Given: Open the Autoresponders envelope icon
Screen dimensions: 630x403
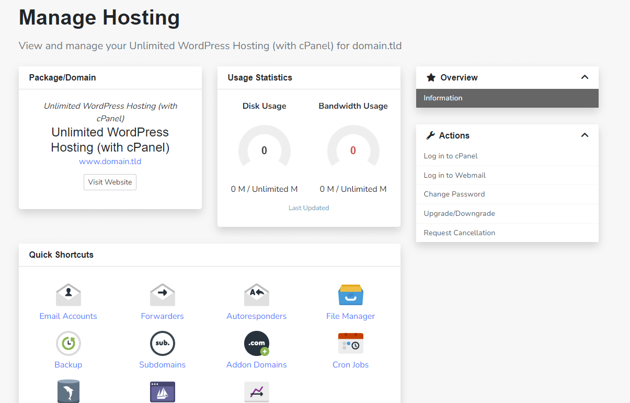Looking at the screenshot, I should coord(257,295).
